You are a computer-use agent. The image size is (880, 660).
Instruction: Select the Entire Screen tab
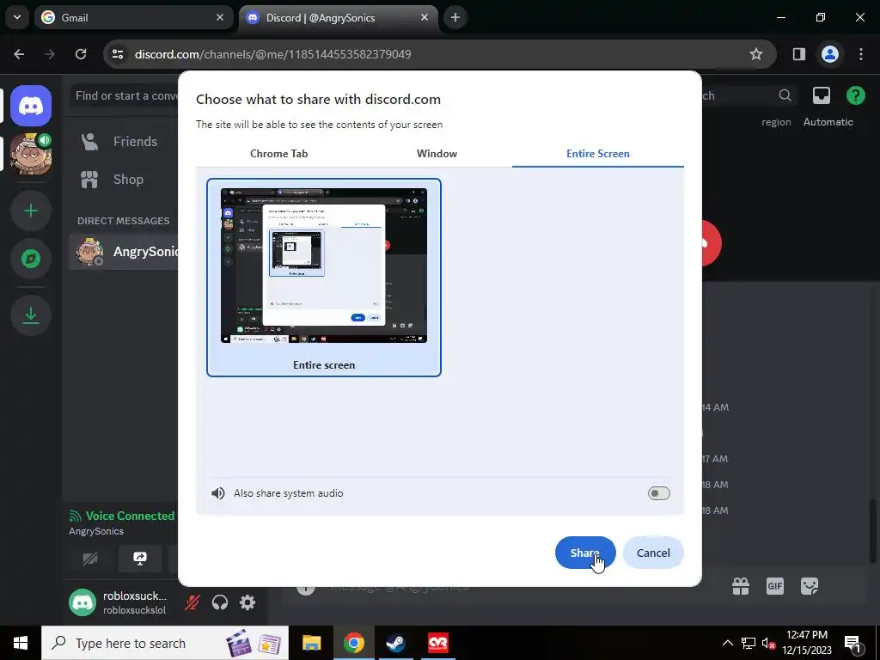(x=598, y=154)
